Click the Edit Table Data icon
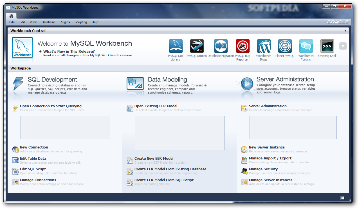Viewport: 359px width, 209px height. [x=15, y=160]
